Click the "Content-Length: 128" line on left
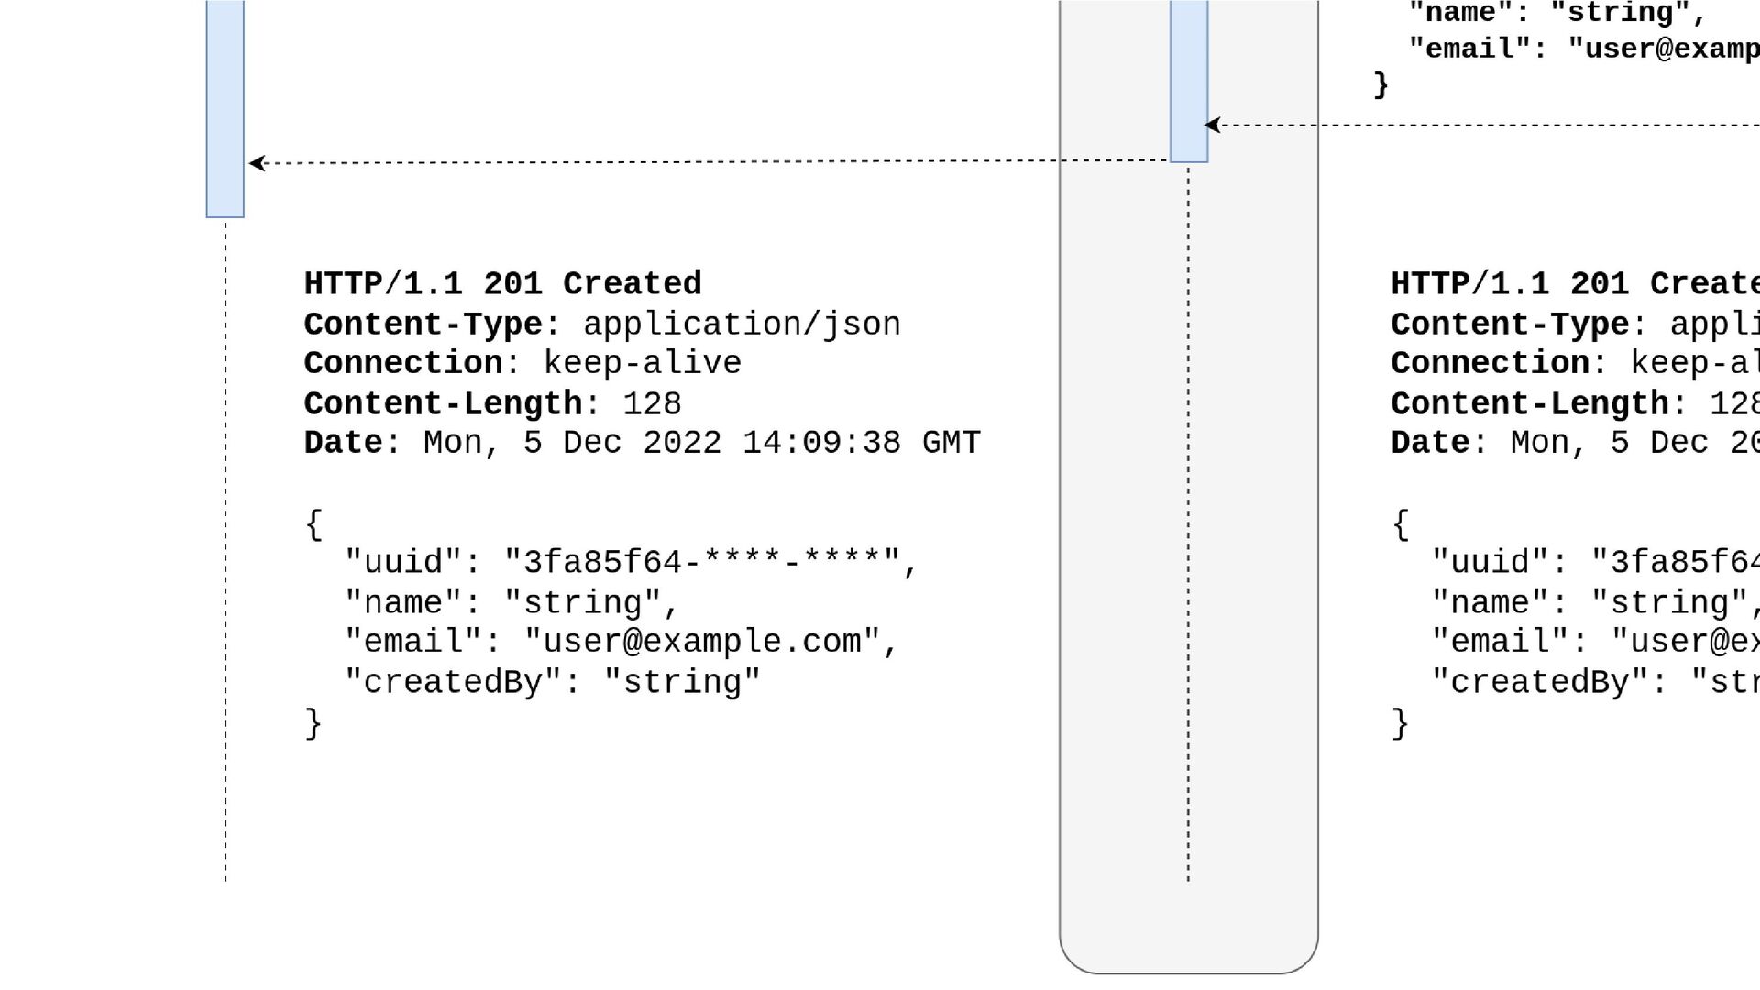The image size is (1760, 990). tap(492, 403)
